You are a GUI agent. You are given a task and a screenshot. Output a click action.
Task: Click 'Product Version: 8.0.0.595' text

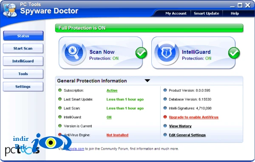(190, 90)
